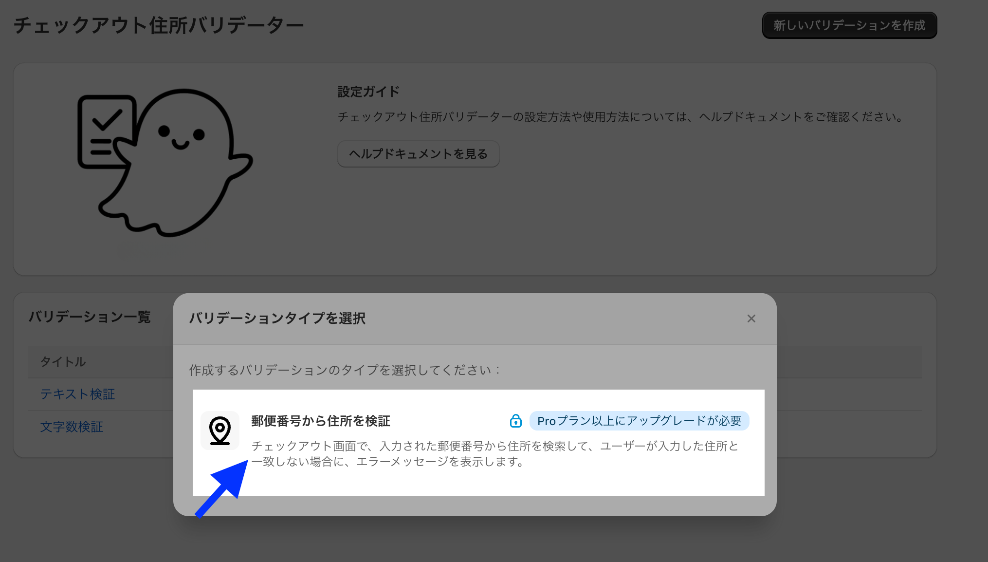The image size is (988, 562).
Task: Click the チェックアウト住所バリデーター page title
Action: click(159, 25)
